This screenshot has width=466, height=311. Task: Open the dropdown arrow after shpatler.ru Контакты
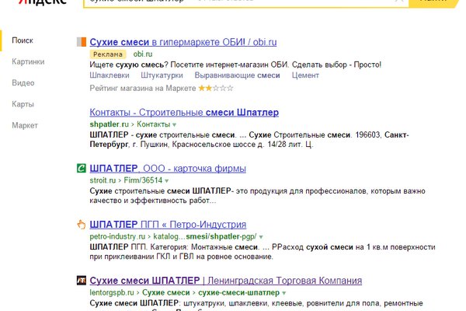click(x=175, y=124)
